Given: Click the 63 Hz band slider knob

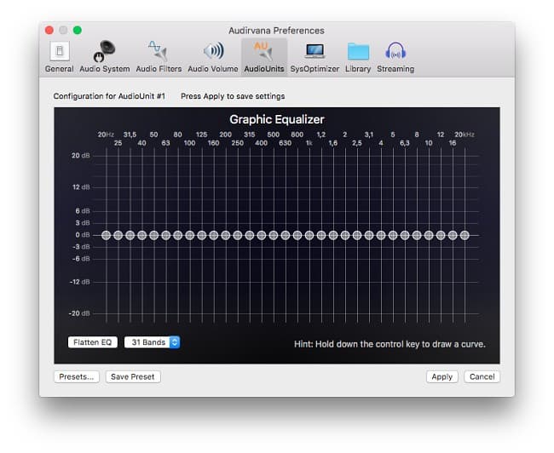Looking at the screenshot, I should [165, 235].
